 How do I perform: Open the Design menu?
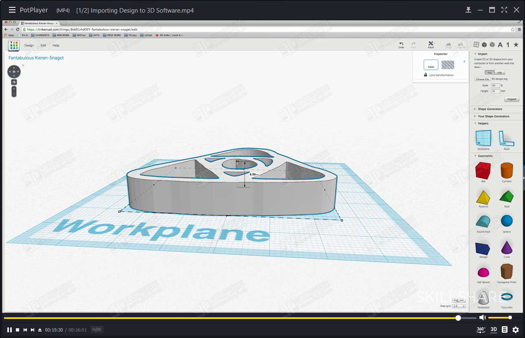[29, 45]
